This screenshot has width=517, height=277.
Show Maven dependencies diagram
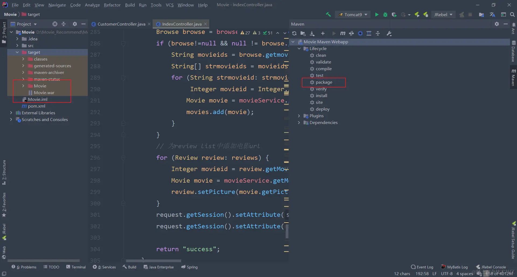(369, 33)
